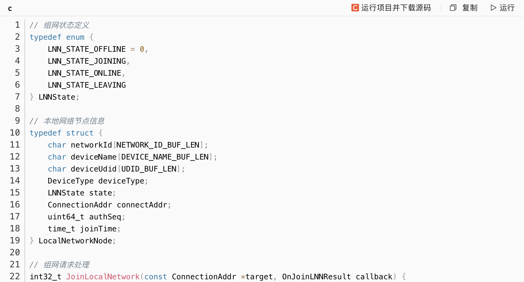524x282 pixels.
Task: Click the red C logo icon
Action: [x=355, y=8]
